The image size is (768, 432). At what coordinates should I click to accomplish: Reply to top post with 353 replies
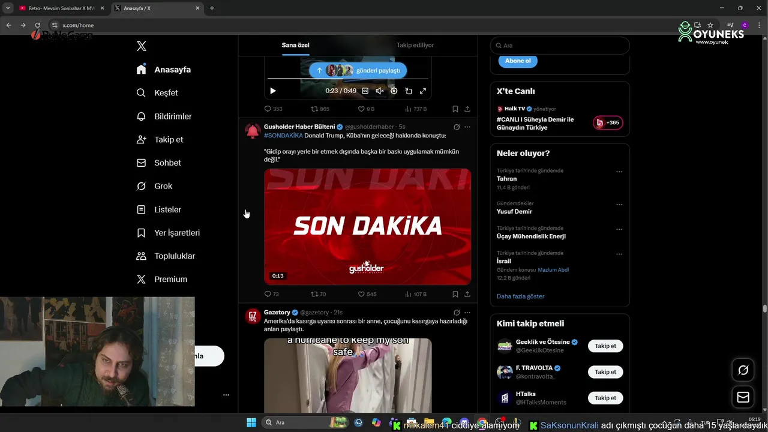point(273,109)
